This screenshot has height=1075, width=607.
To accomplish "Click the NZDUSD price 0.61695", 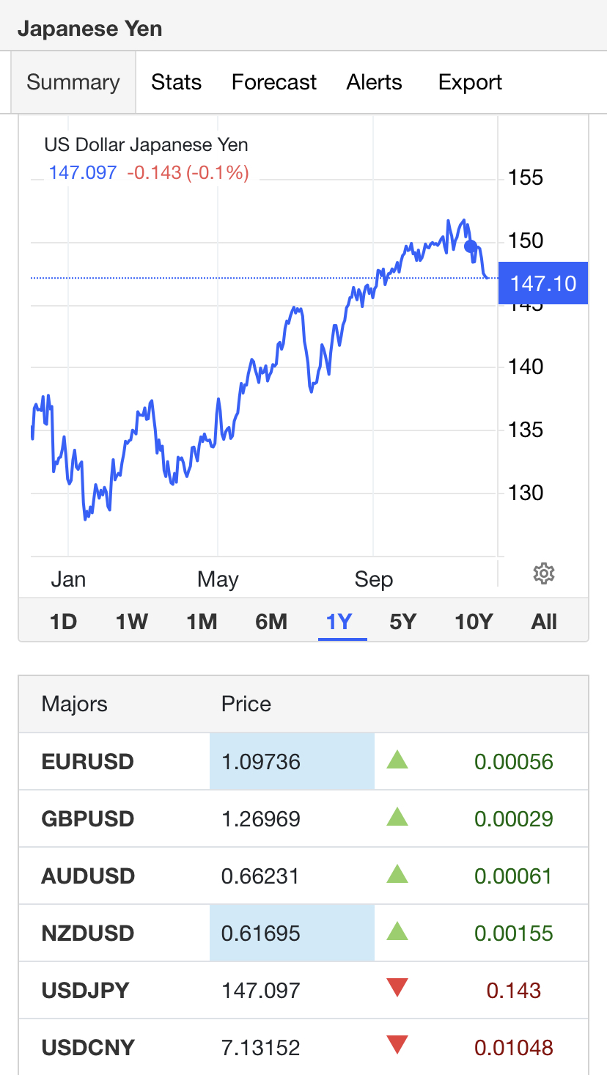I will coord(261,933).
